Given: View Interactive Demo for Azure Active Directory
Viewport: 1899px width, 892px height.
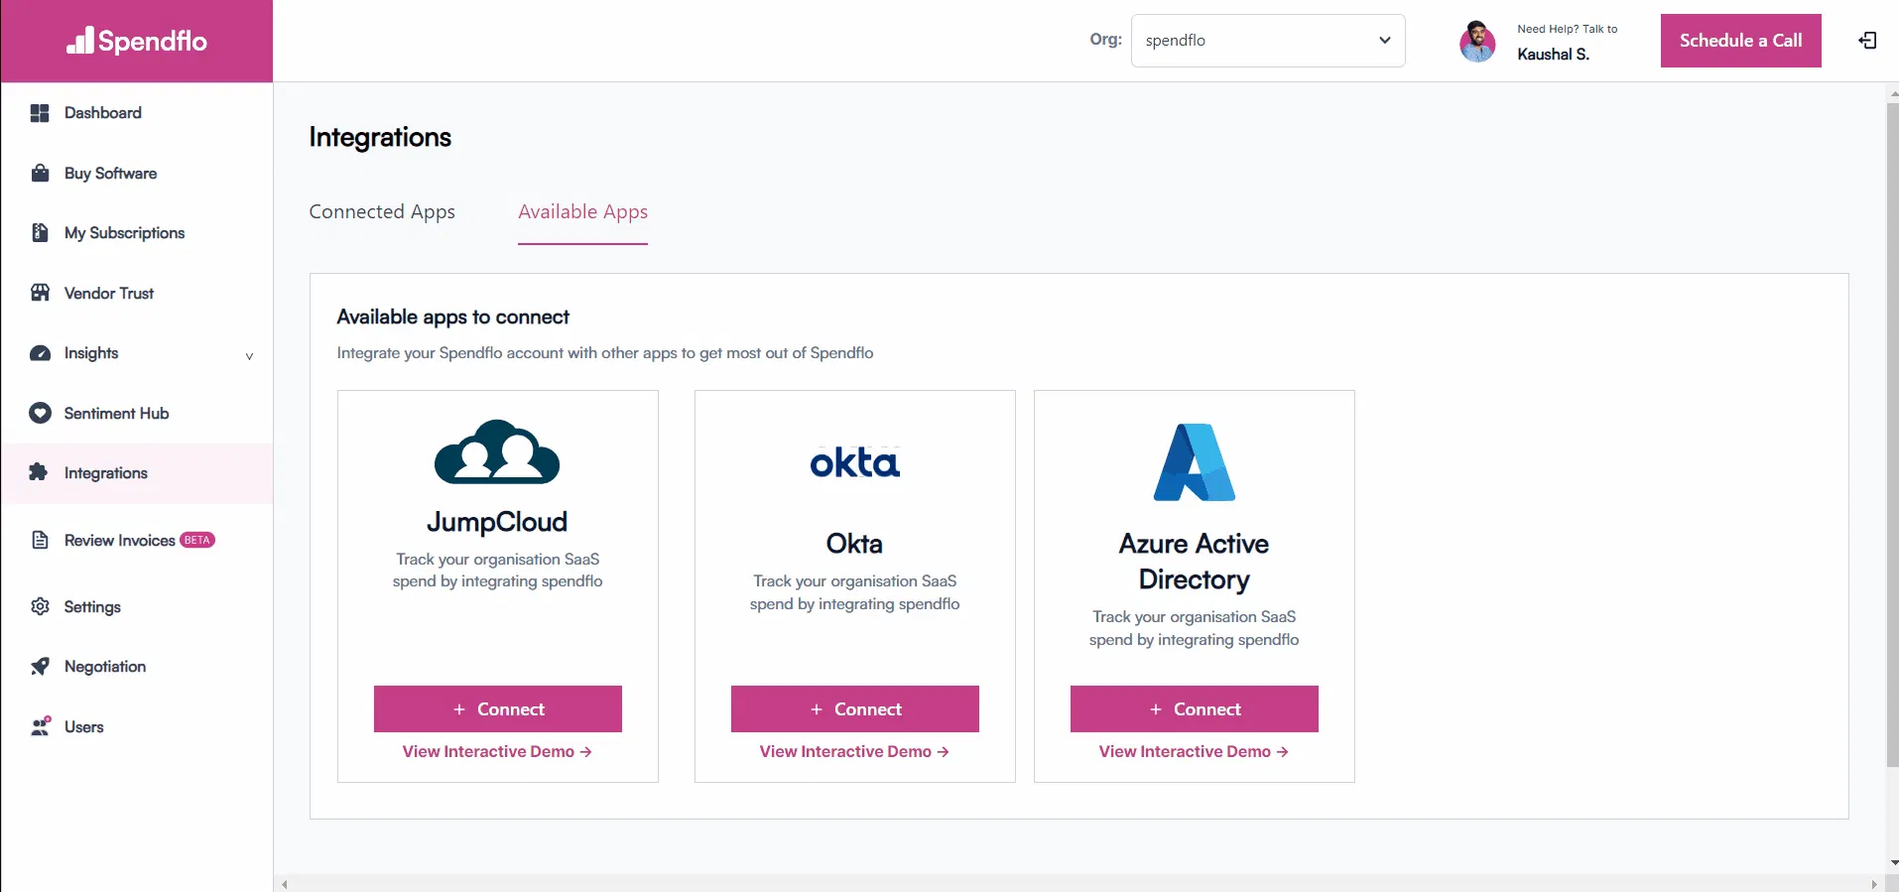Looking at the screenshot, I should (1194, 752).
